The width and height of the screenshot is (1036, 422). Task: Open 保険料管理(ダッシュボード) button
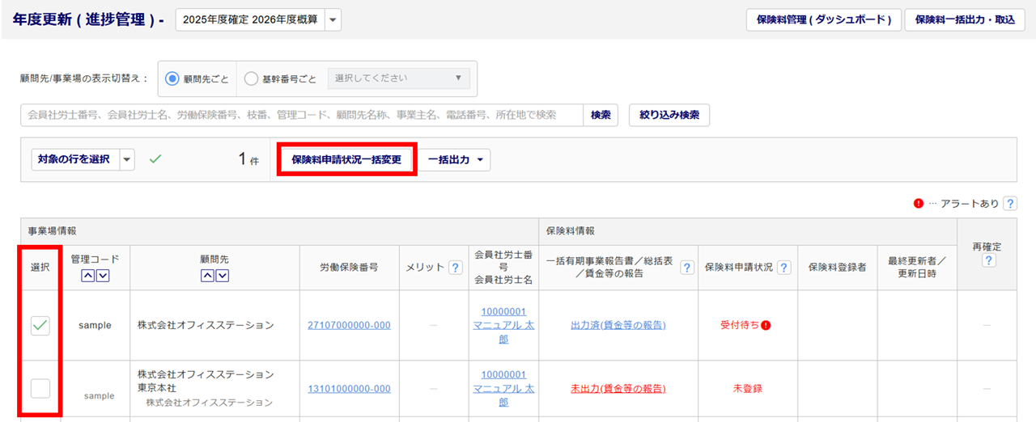[823, 20]
